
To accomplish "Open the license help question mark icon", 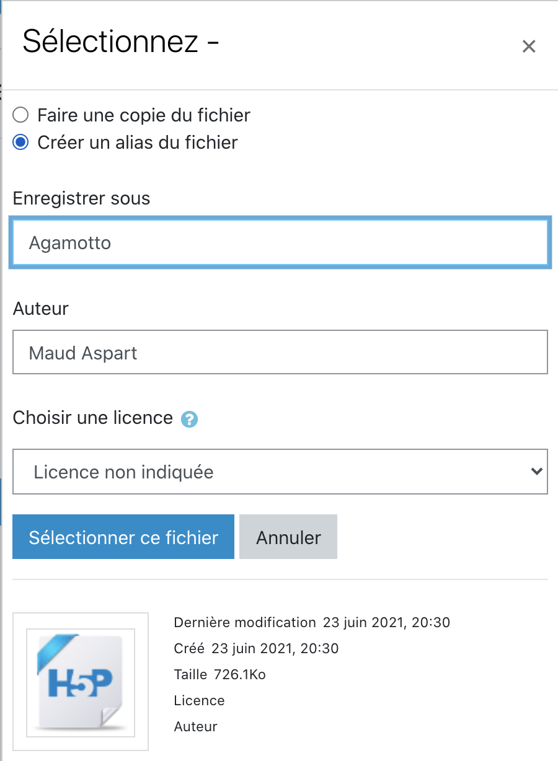I will coord(189,420).
